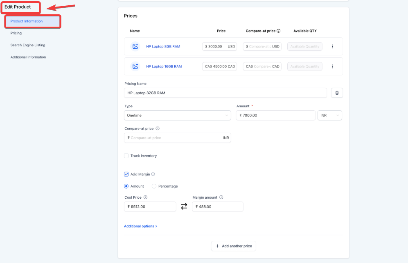Open three-dot menu for HP Laptop 8GB RAM
Screen dimensions: 408x263
(x=332, y=47)
